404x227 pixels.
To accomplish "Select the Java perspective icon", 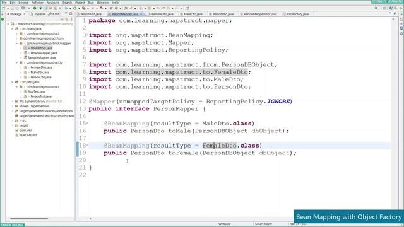I will (x=391, y=8).
